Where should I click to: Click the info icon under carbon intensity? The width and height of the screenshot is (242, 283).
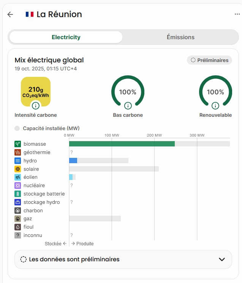[x=36, y=106]
